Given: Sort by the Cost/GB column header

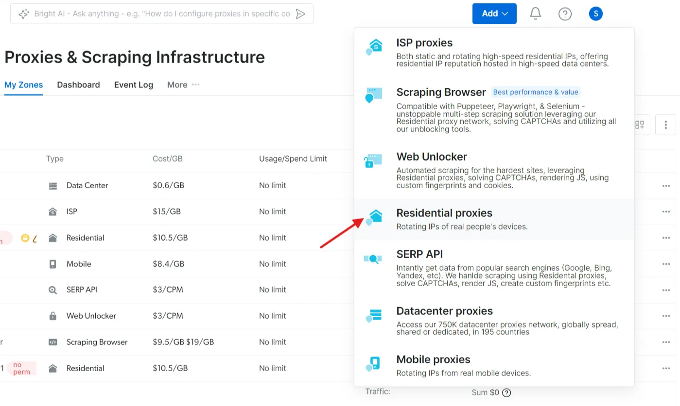Looking at the screenshot, I should 167,159.
